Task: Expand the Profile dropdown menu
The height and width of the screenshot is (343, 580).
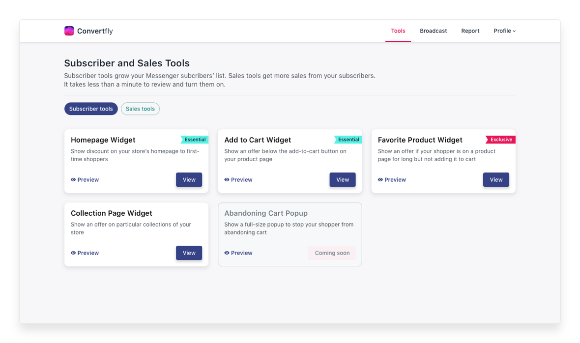Action: 504,30
